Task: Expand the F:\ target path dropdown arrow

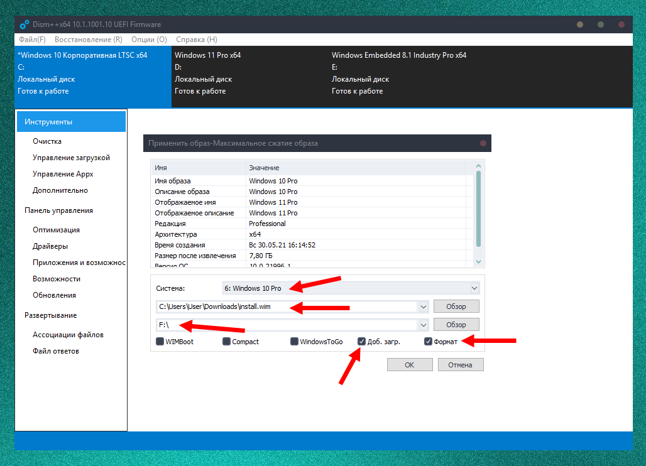Action: tap(423, 325)
